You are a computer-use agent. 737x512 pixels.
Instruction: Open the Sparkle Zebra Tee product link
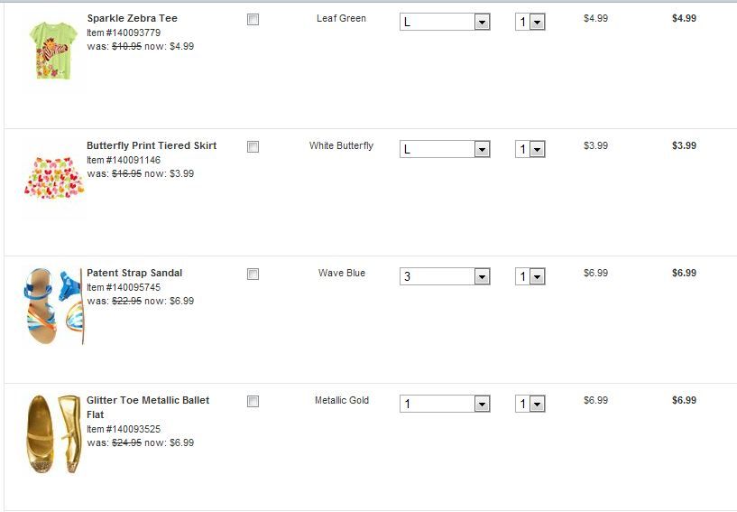132,18
